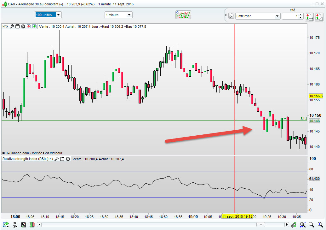This screenshot has width=326, height=230.
Task: Click the yellow 11 sept. 2015 19:15 label
Action: [237, 216]
